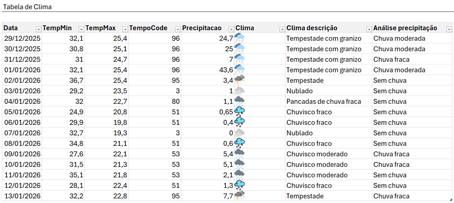This screenshot has width=454, height=203.
Task: Click the moderate drizzle icon for 09/01/2026
Action: coord(240,154)
